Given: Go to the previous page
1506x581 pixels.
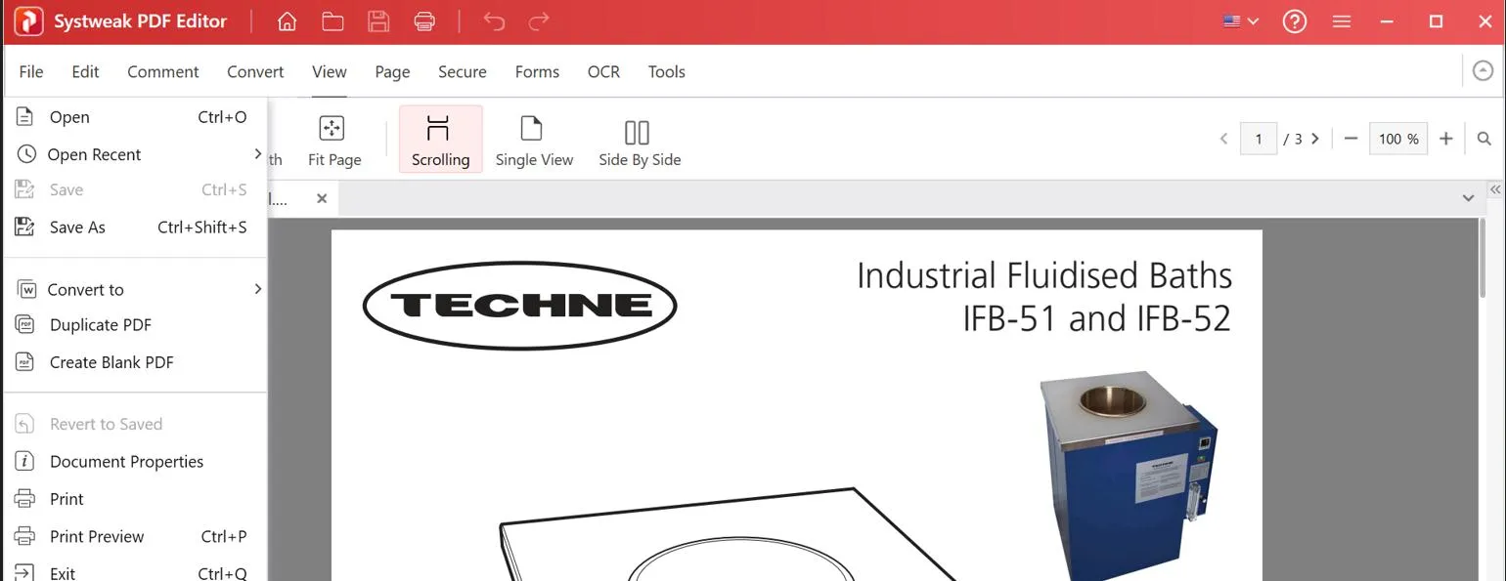Looking at the screenshot, I should point(1223,139).
